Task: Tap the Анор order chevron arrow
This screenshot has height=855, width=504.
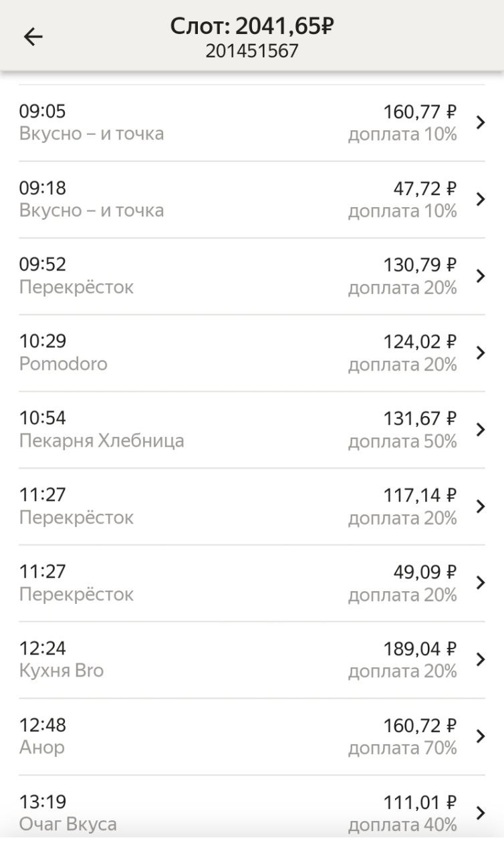Action: pos(480,736)
